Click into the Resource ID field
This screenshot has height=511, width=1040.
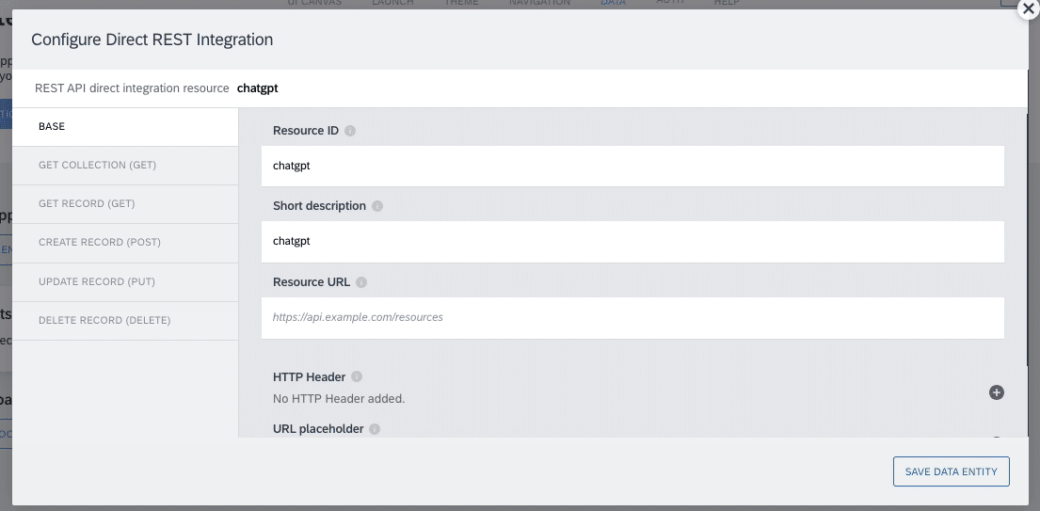(632, 166)
